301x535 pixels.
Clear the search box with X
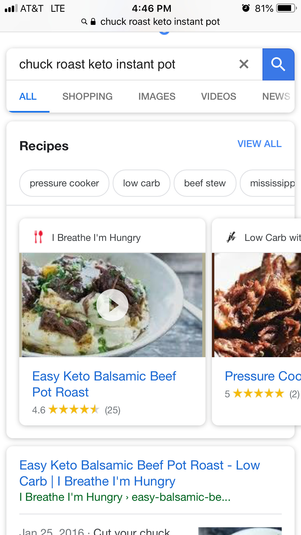[244, 64]
